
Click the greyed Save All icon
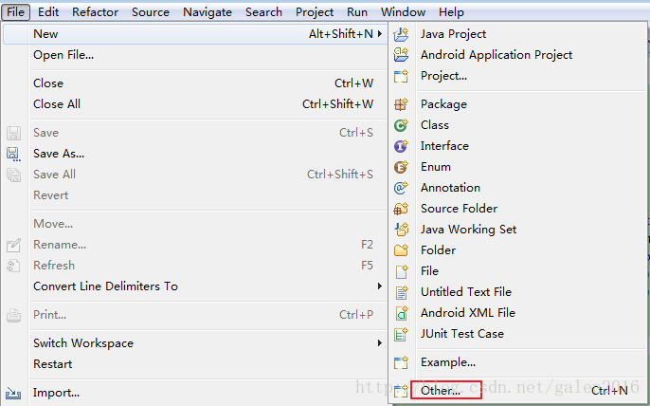tap(13, 175)
